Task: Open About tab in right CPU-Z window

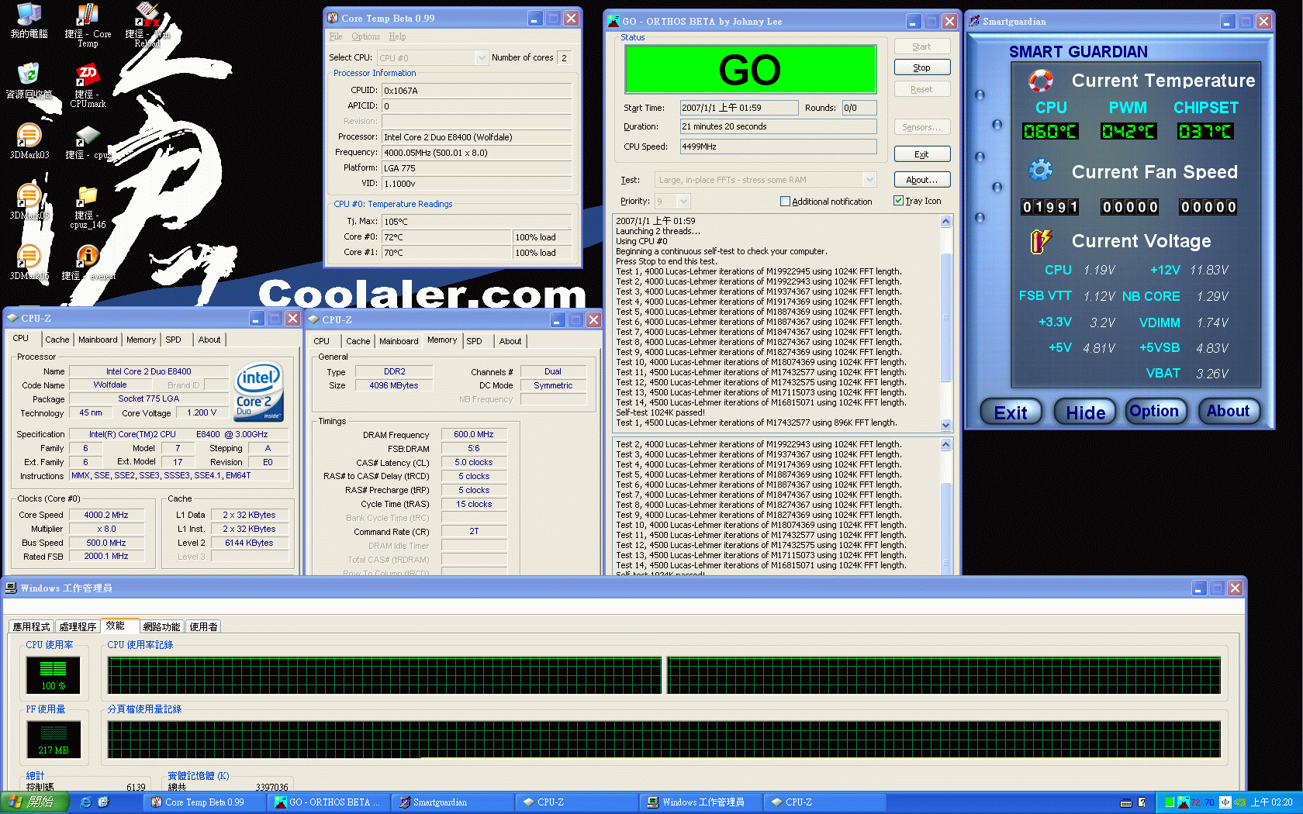Action: [510, 341]
